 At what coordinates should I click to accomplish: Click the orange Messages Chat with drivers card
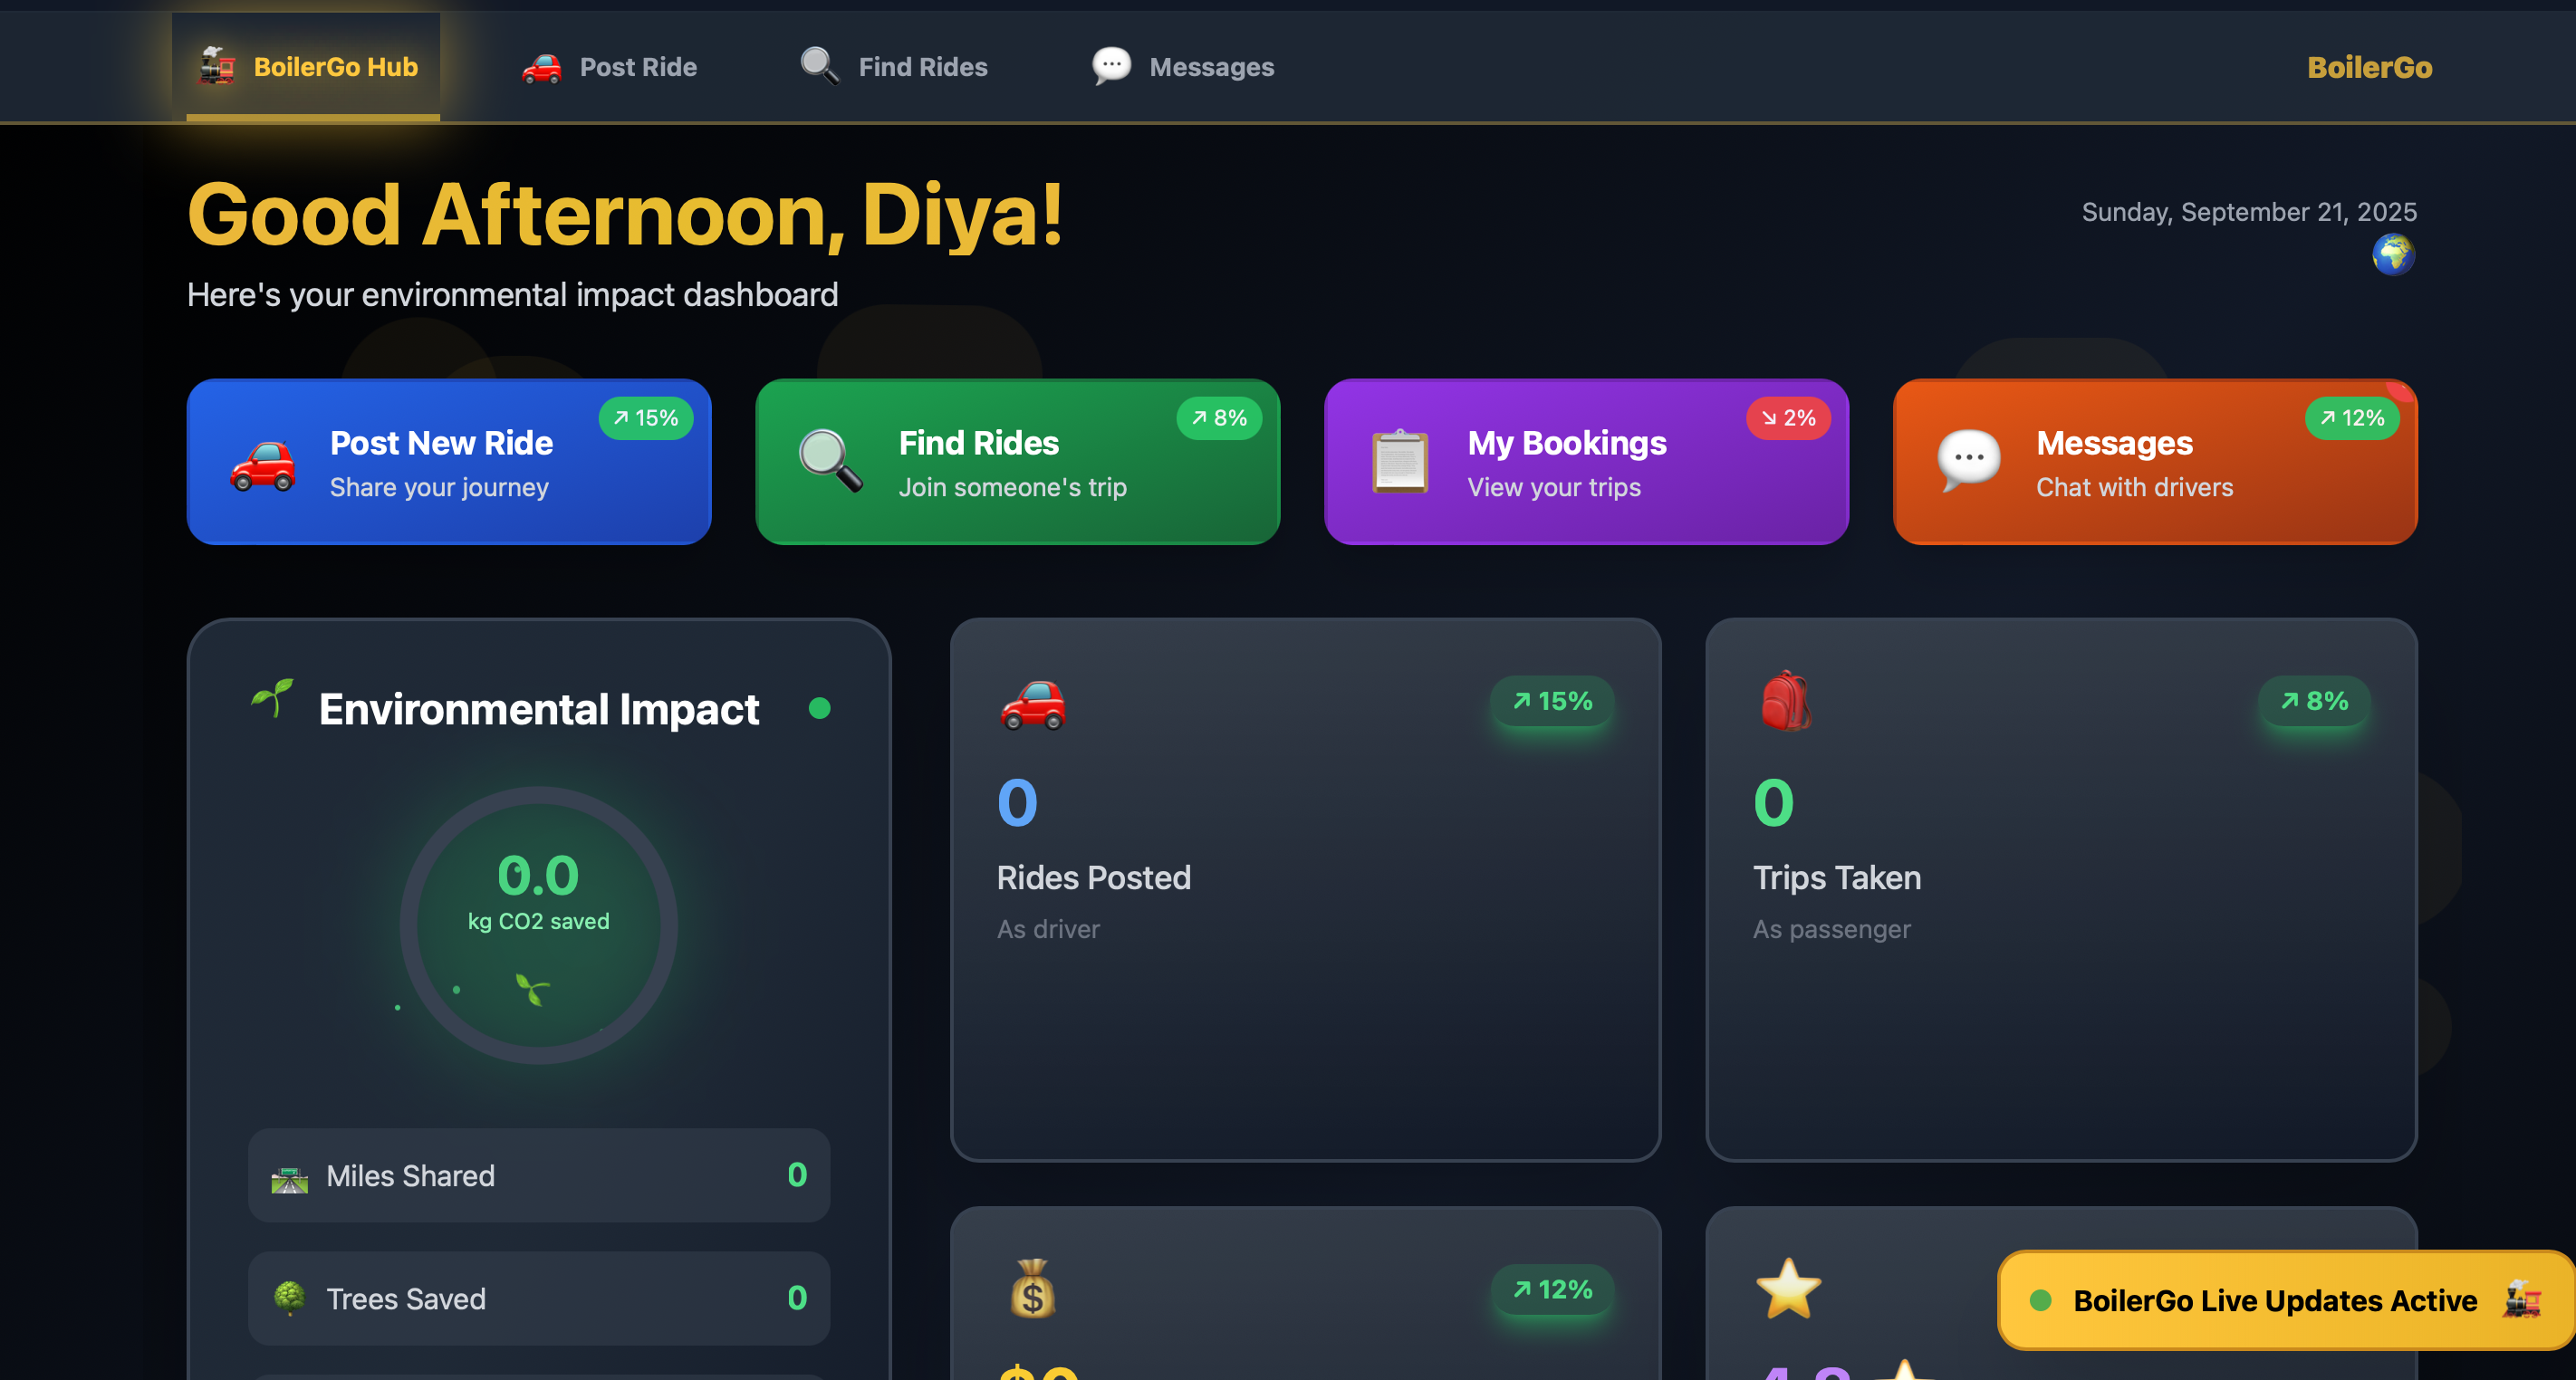pyautogui.click(x=2154, y=462)
